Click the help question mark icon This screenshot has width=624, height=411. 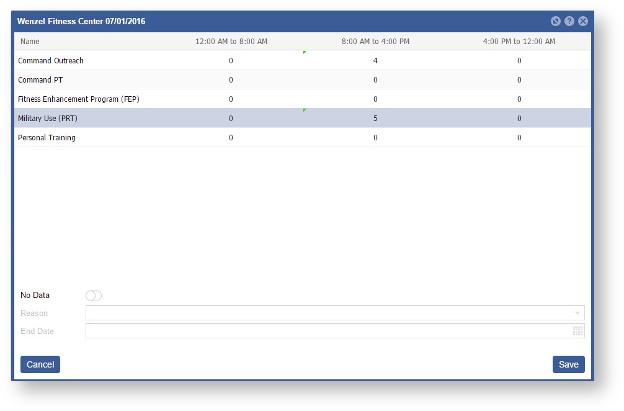(569, 21)
